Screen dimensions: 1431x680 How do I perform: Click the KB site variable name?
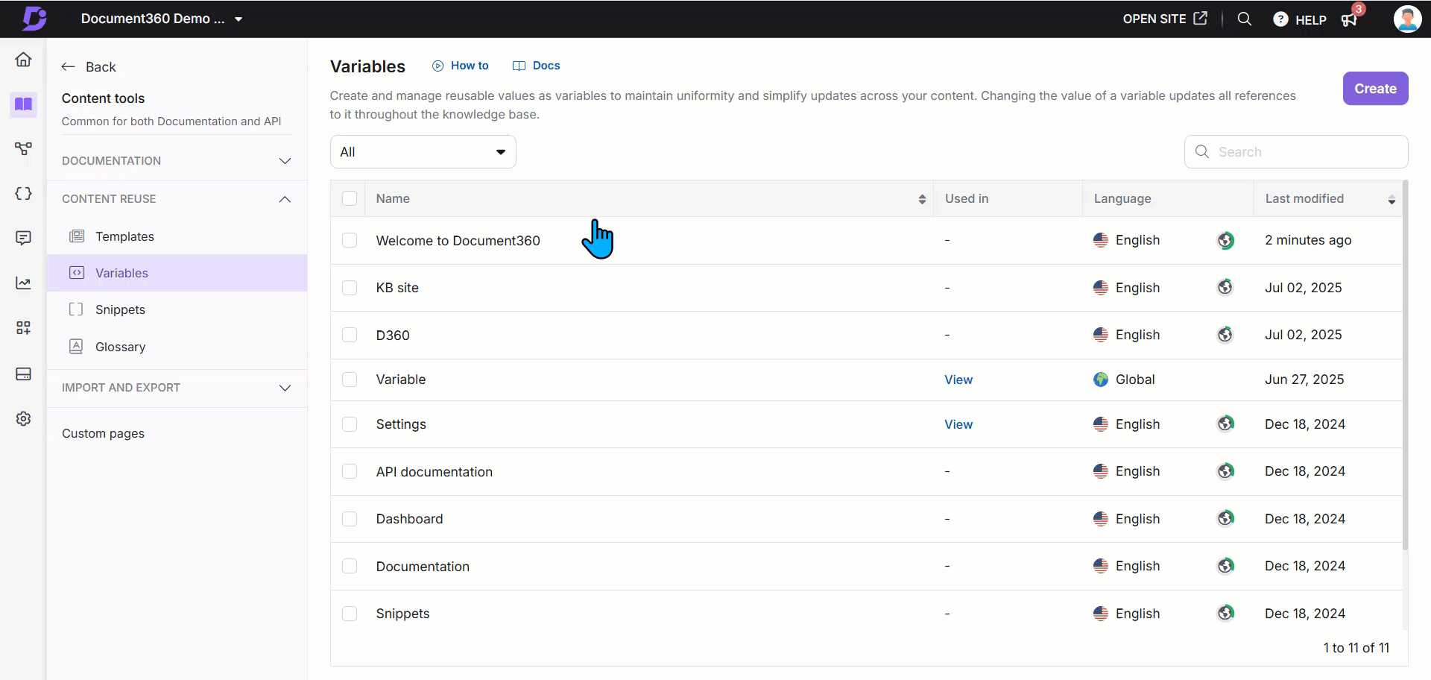pyautogui.click(x=397, y=288)
